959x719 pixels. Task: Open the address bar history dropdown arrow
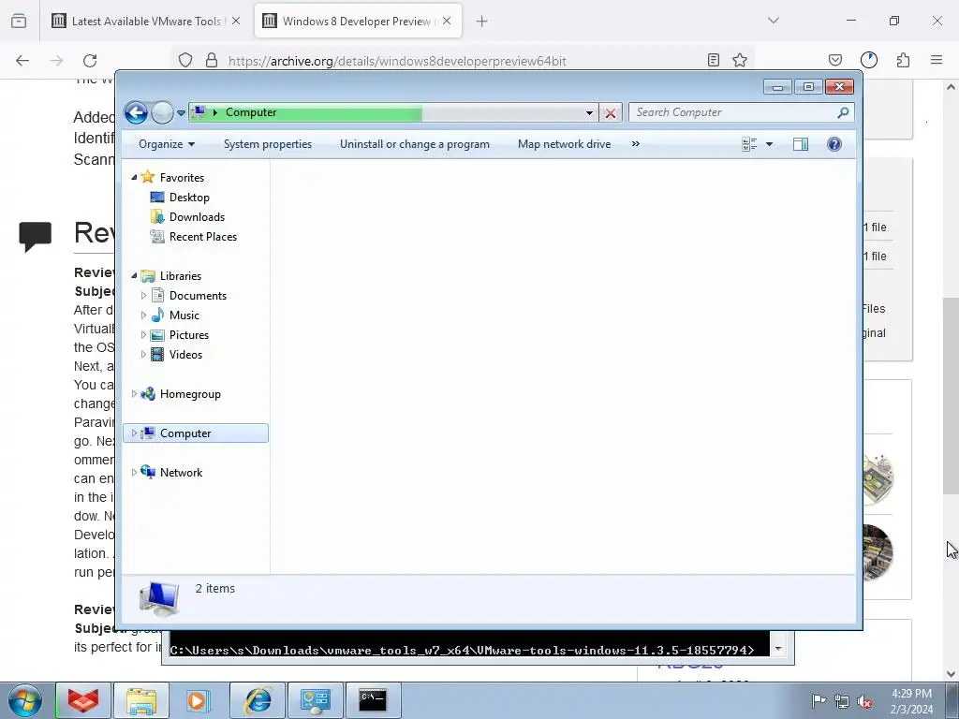tap(589, 113)
